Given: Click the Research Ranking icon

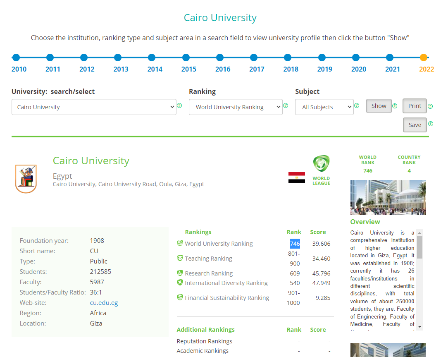Looking at the screenshot, I should 180,273.
